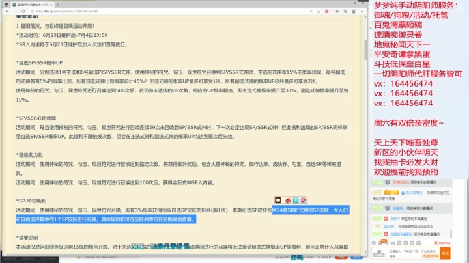
Task: Click the heading '*召唤助力礼'
Action: click(x=29, y=155)
